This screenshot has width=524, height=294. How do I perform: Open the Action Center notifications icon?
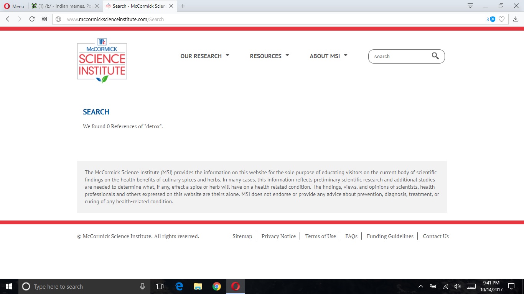pyautogui.click(x=511, y=286)
